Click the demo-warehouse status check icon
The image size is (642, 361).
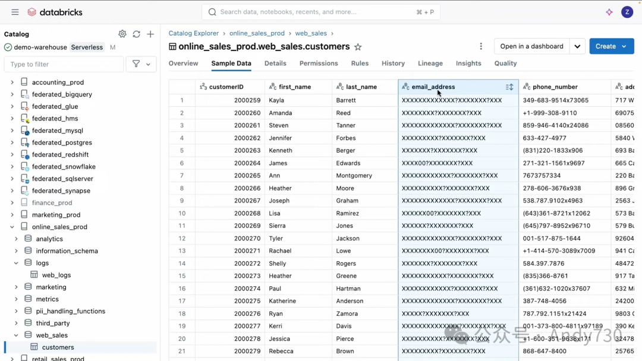coord(8,47)
